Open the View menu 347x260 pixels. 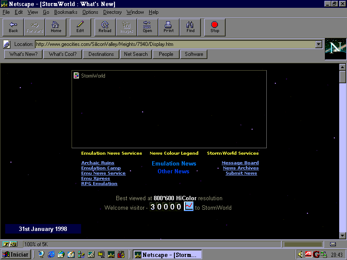click(x=33, y=12)
